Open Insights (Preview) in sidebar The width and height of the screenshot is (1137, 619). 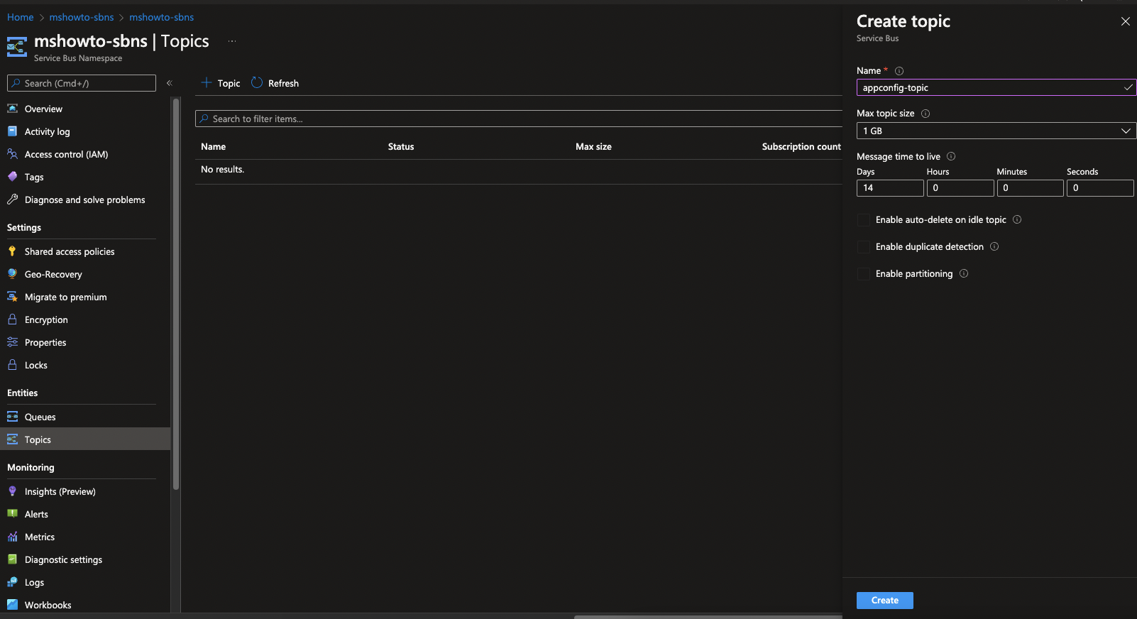click(60, 491)
